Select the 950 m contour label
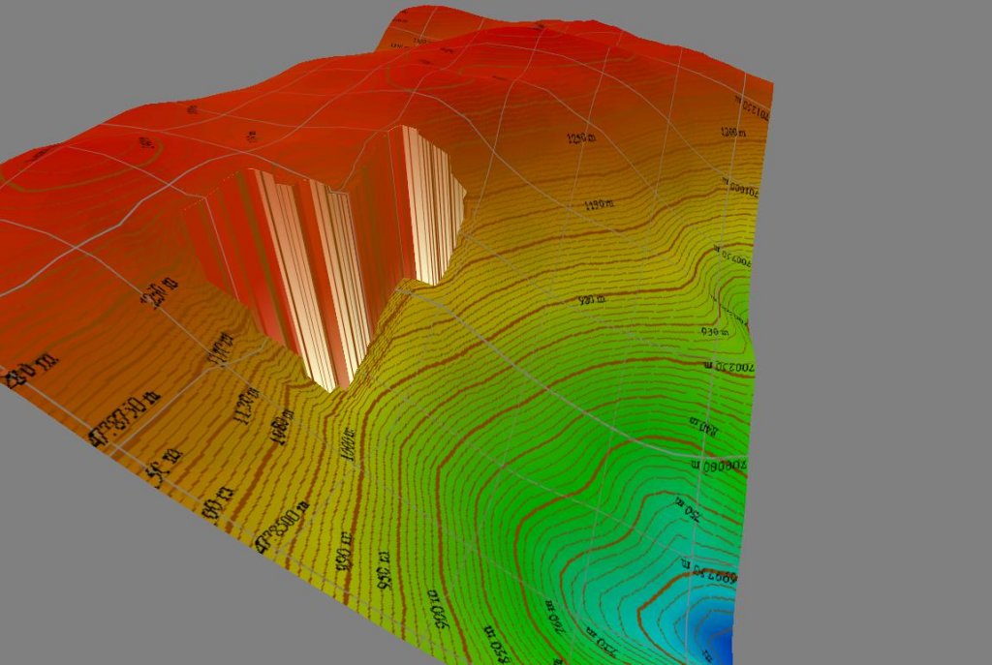This screenshot has width=992, height=665. coord(385,571)
